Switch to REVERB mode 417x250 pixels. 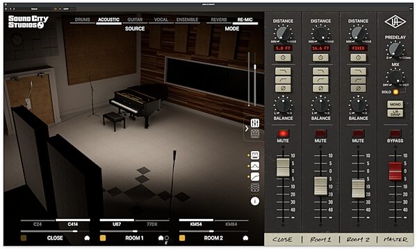219,19
